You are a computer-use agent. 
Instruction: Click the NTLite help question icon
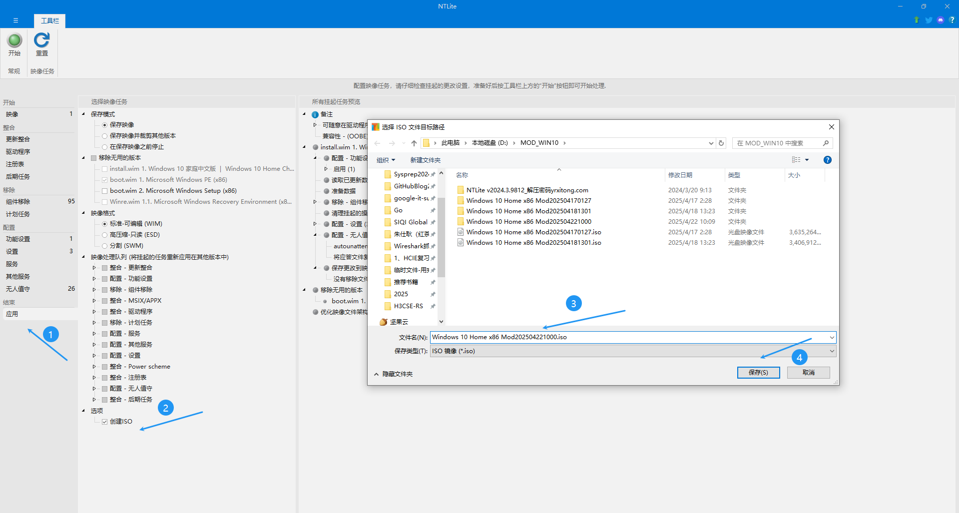(952, 20)
